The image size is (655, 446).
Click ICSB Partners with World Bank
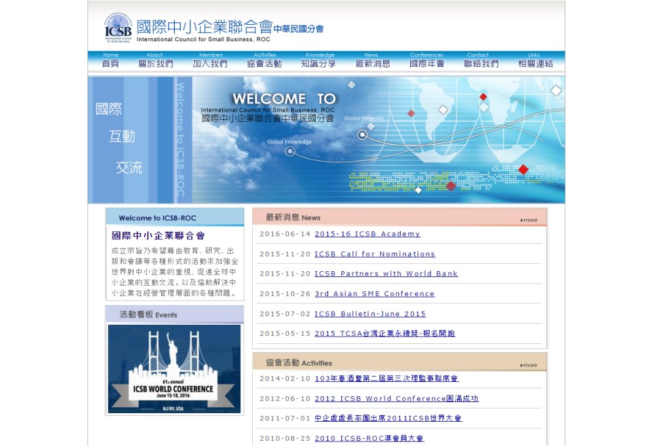coord(386,274)
